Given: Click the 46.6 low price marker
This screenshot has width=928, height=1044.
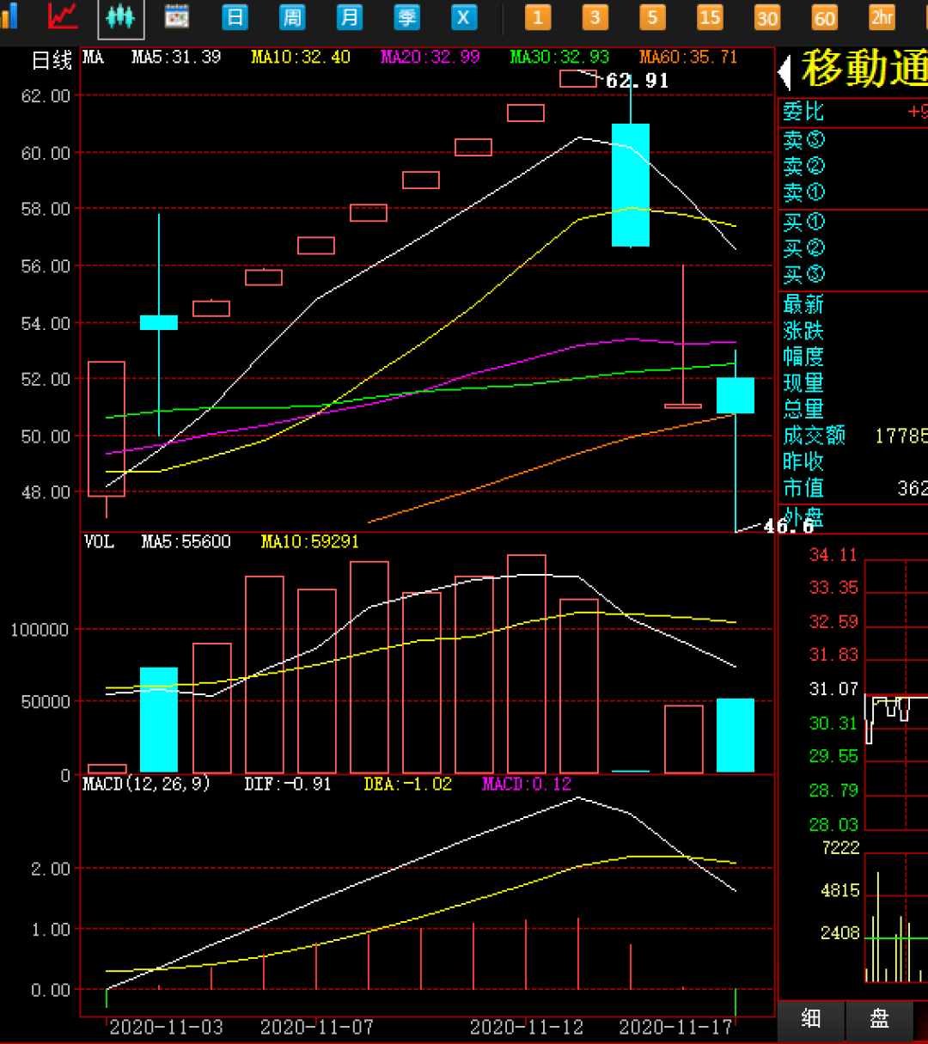Looking at the screenshot, I should tap(789, 526).
